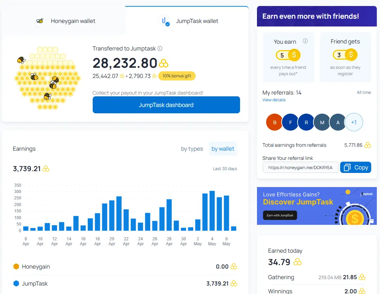The width and height of the screenshot is (380, 294).
Task: Click credit icon in JumpTask 3,739.21 row
Action: pos(234,283)
